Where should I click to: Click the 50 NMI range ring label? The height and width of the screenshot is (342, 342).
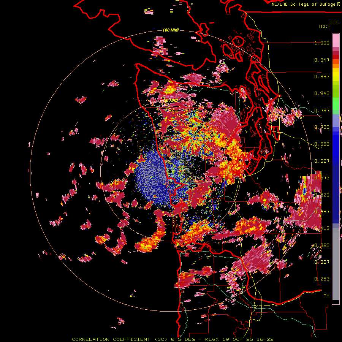point(171,101)
